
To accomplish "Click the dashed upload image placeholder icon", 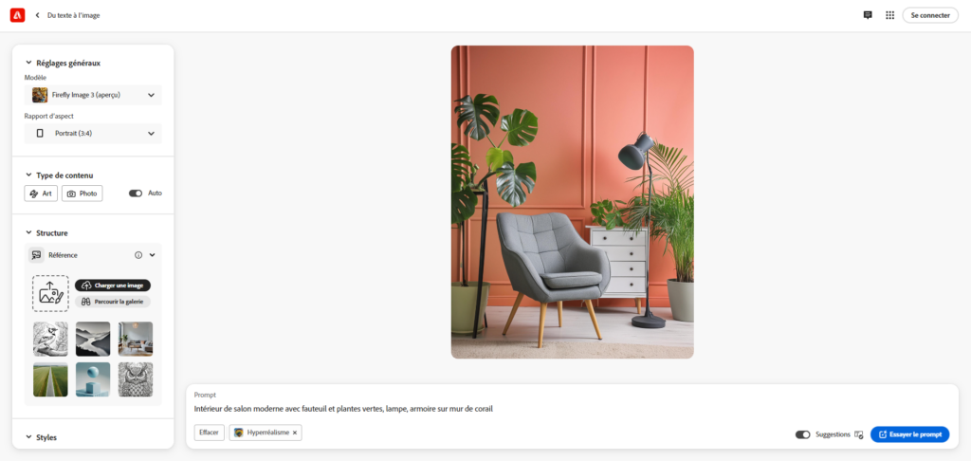I will (50, 293).
